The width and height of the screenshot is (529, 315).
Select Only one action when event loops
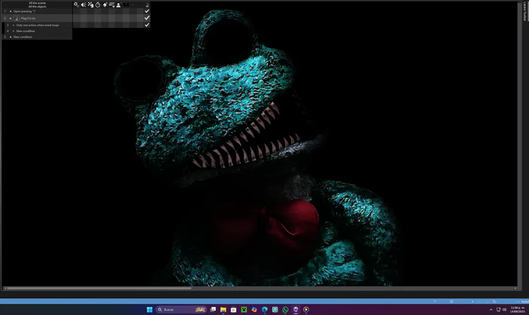(38, 25)
